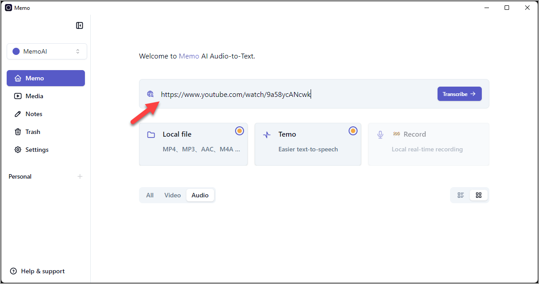The height and width of the screenshot is (284, 539).
Task: Click the Trash bin icon in sidebar
Action: coord(18,132)
